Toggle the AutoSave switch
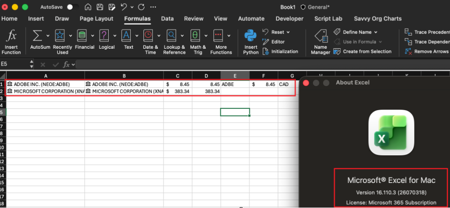This screenshot has height=208, width=450. click(74, 7)
